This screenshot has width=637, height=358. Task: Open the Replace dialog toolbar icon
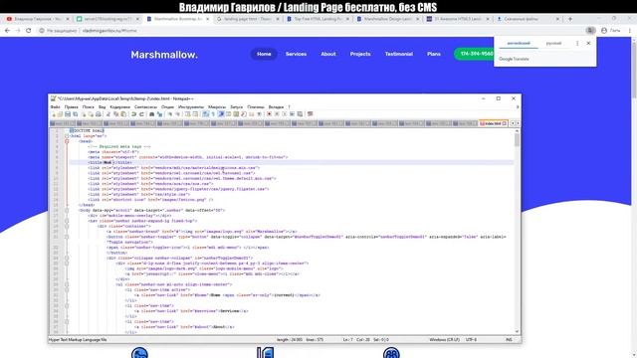tap(159, 114)
